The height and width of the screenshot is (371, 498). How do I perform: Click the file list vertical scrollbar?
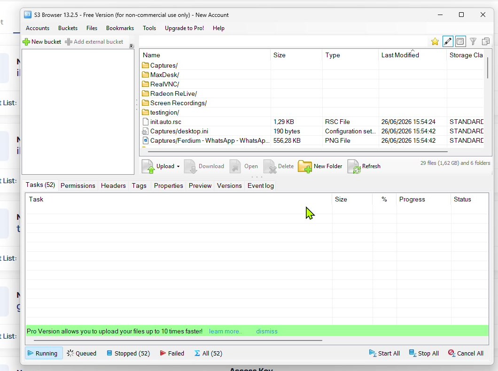tap(488, 68)
